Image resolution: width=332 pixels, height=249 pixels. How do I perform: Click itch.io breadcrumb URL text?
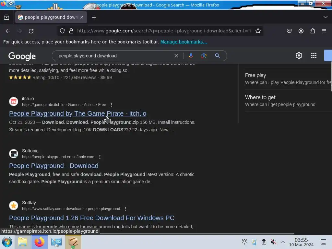point(64,105)
